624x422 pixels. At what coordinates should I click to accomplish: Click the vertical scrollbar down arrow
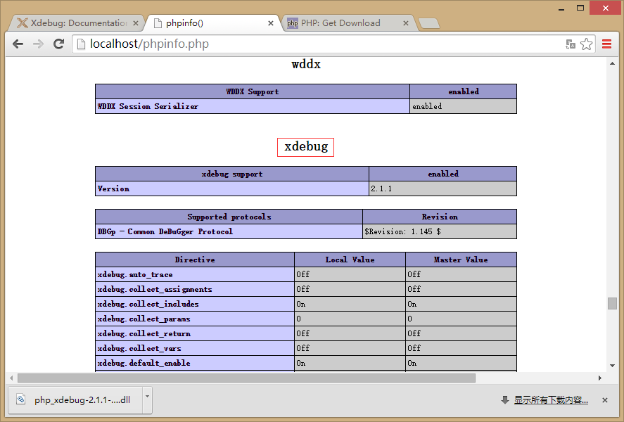pos(612,366)
